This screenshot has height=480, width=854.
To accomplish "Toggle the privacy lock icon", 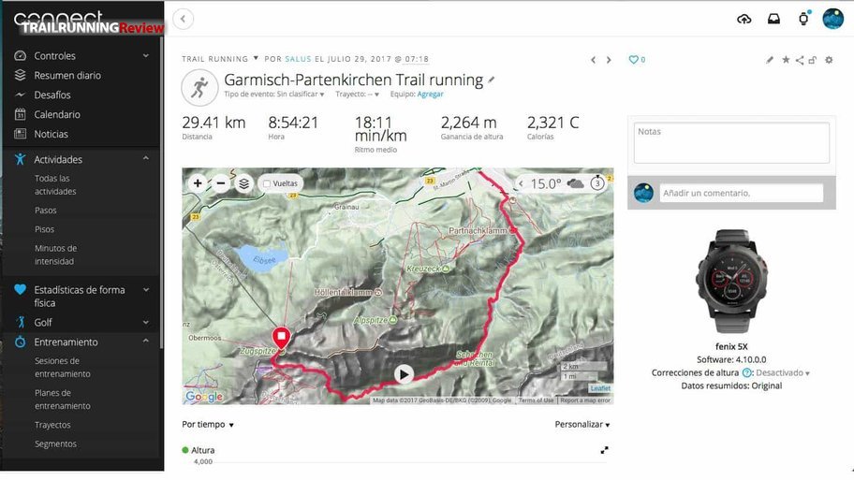I will [x=813, y=60].
